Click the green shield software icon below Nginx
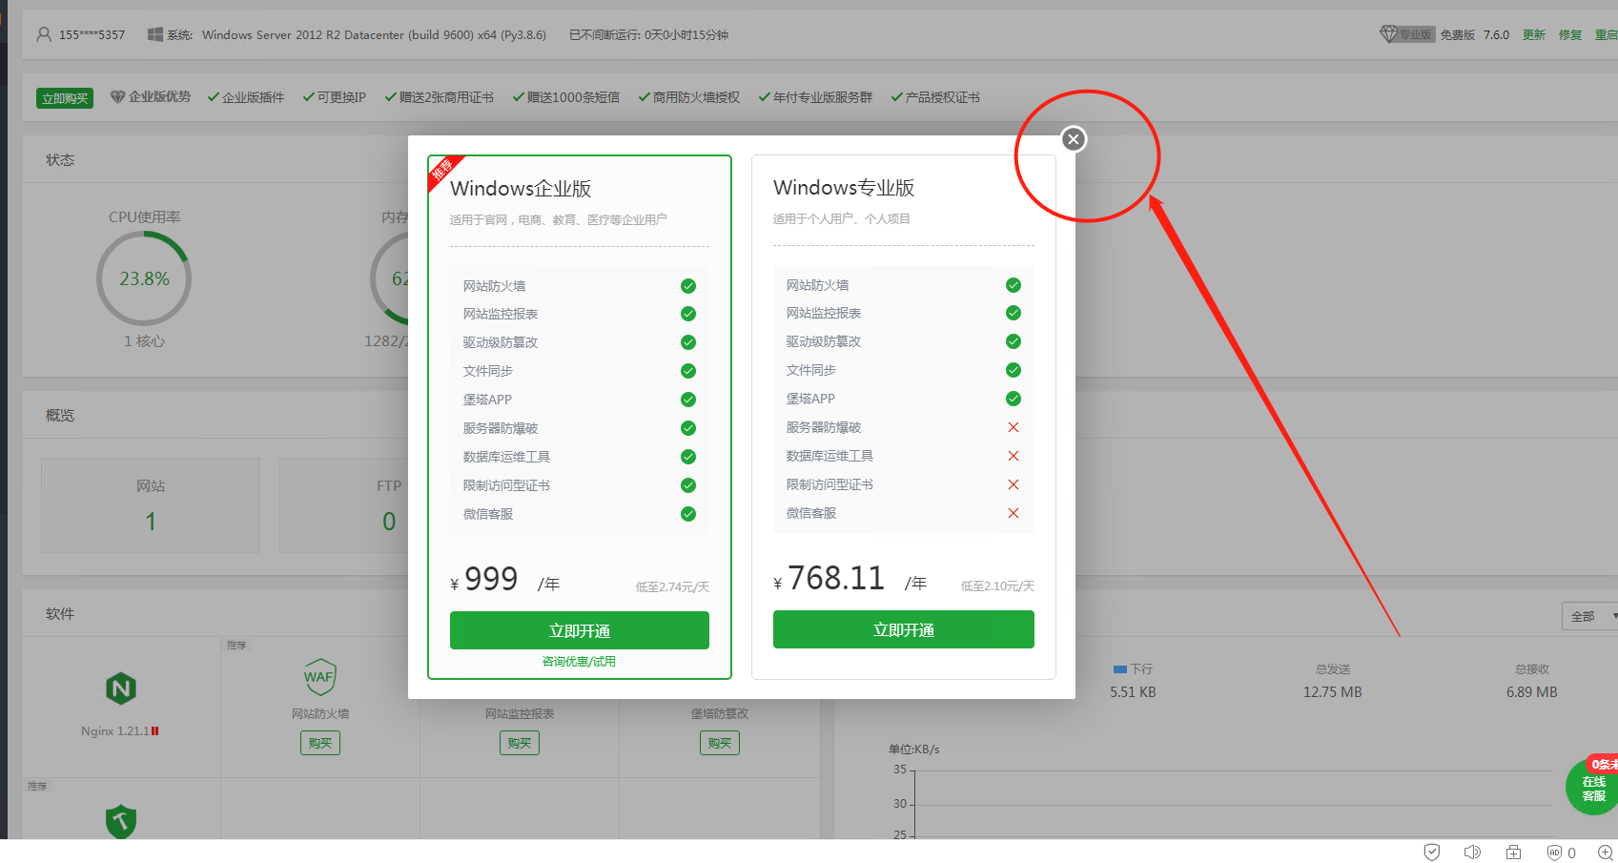The height and width of the screenshot is (863, 1618). [121, 821]
